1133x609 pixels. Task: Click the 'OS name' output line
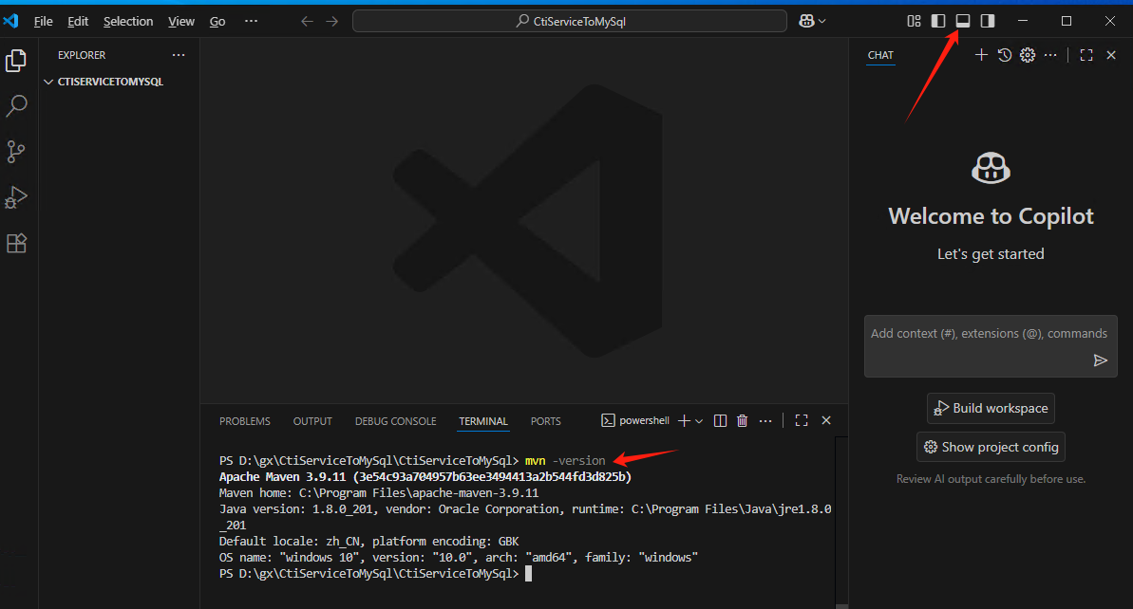point(458,557)
